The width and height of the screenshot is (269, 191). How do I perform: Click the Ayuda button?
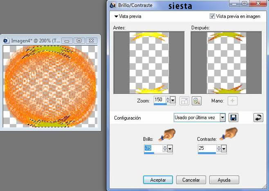pyautogui.click(x=224, y=180)
